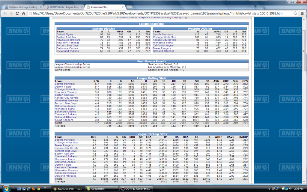Viewport: 307px width, 192px height.
Task: Open Seattle Mariners in Western Division standings
Action: pyautogui.click(x=163, y=34)
